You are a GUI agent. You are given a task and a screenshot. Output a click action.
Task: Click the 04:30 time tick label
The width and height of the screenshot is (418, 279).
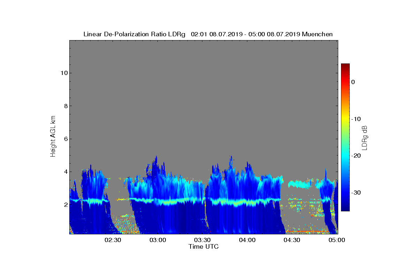tap(292, 240)
